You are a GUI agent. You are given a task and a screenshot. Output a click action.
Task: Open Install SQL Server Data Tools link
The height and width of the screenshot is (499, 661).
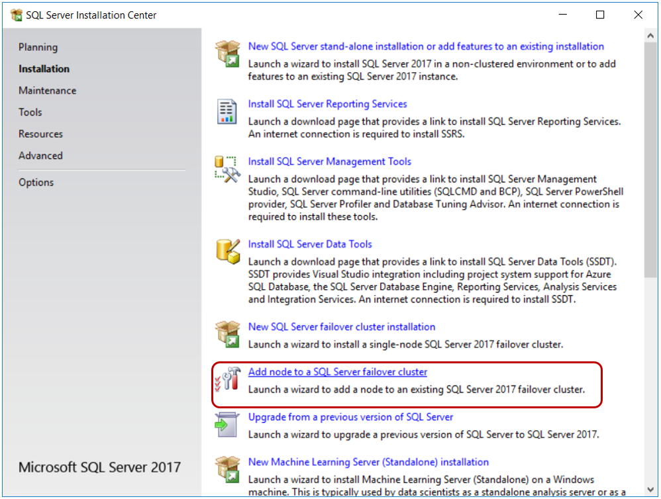(x=310, y=244)
